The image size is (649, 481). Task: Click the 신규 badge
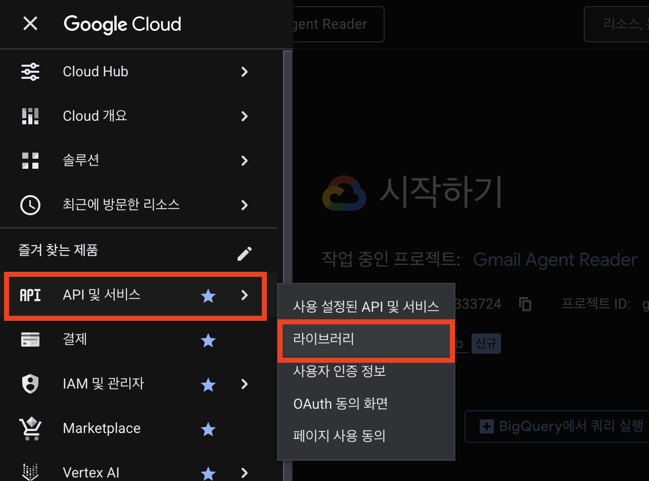tap(486, 344)
